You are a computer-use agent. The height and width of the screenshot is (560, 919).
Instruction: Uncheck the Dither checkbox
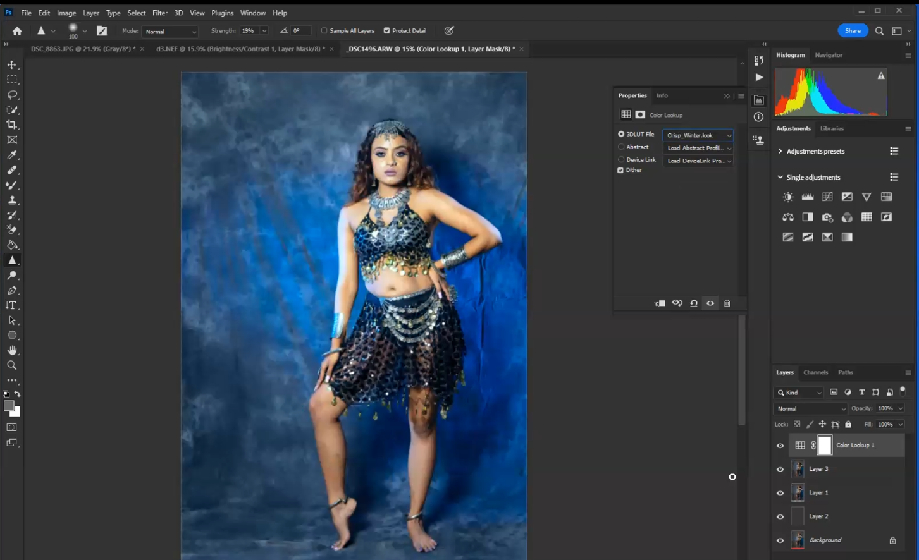620,170
